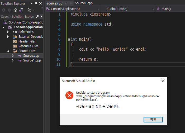Click on 'using namespace std;' code line
The height and width of the screenshot is (133, 185).
click(92, 24)
